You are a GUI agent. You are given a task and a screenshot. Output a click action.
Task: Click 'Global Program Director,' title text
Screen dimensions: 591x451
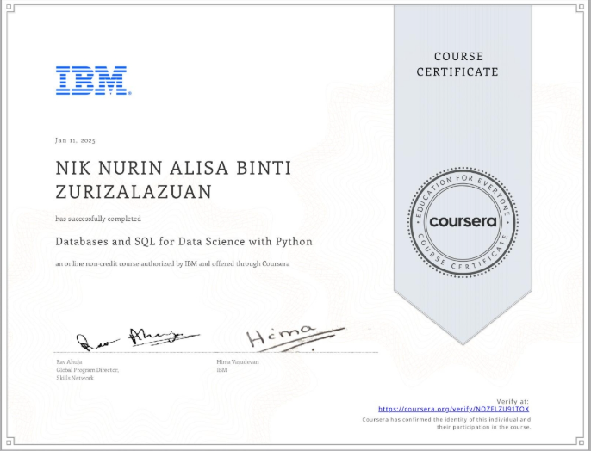88,370
